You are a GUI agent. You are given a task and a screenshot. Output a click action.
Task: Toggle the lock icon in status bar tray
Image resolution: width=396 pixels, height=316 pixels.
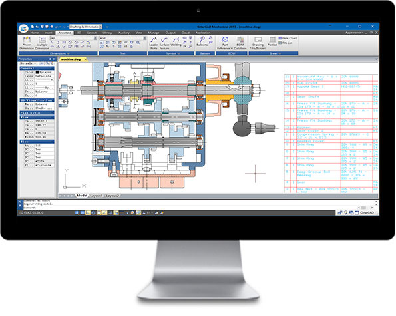[x=340, y=213]
